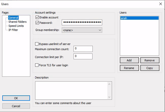
Task: Open the Group membership dropdown
Action: pos(82,30)
